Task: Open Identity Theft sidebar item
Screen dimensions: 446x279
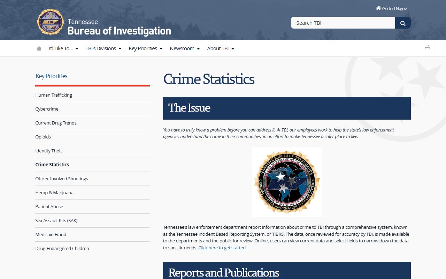Action: pos(49,151)
